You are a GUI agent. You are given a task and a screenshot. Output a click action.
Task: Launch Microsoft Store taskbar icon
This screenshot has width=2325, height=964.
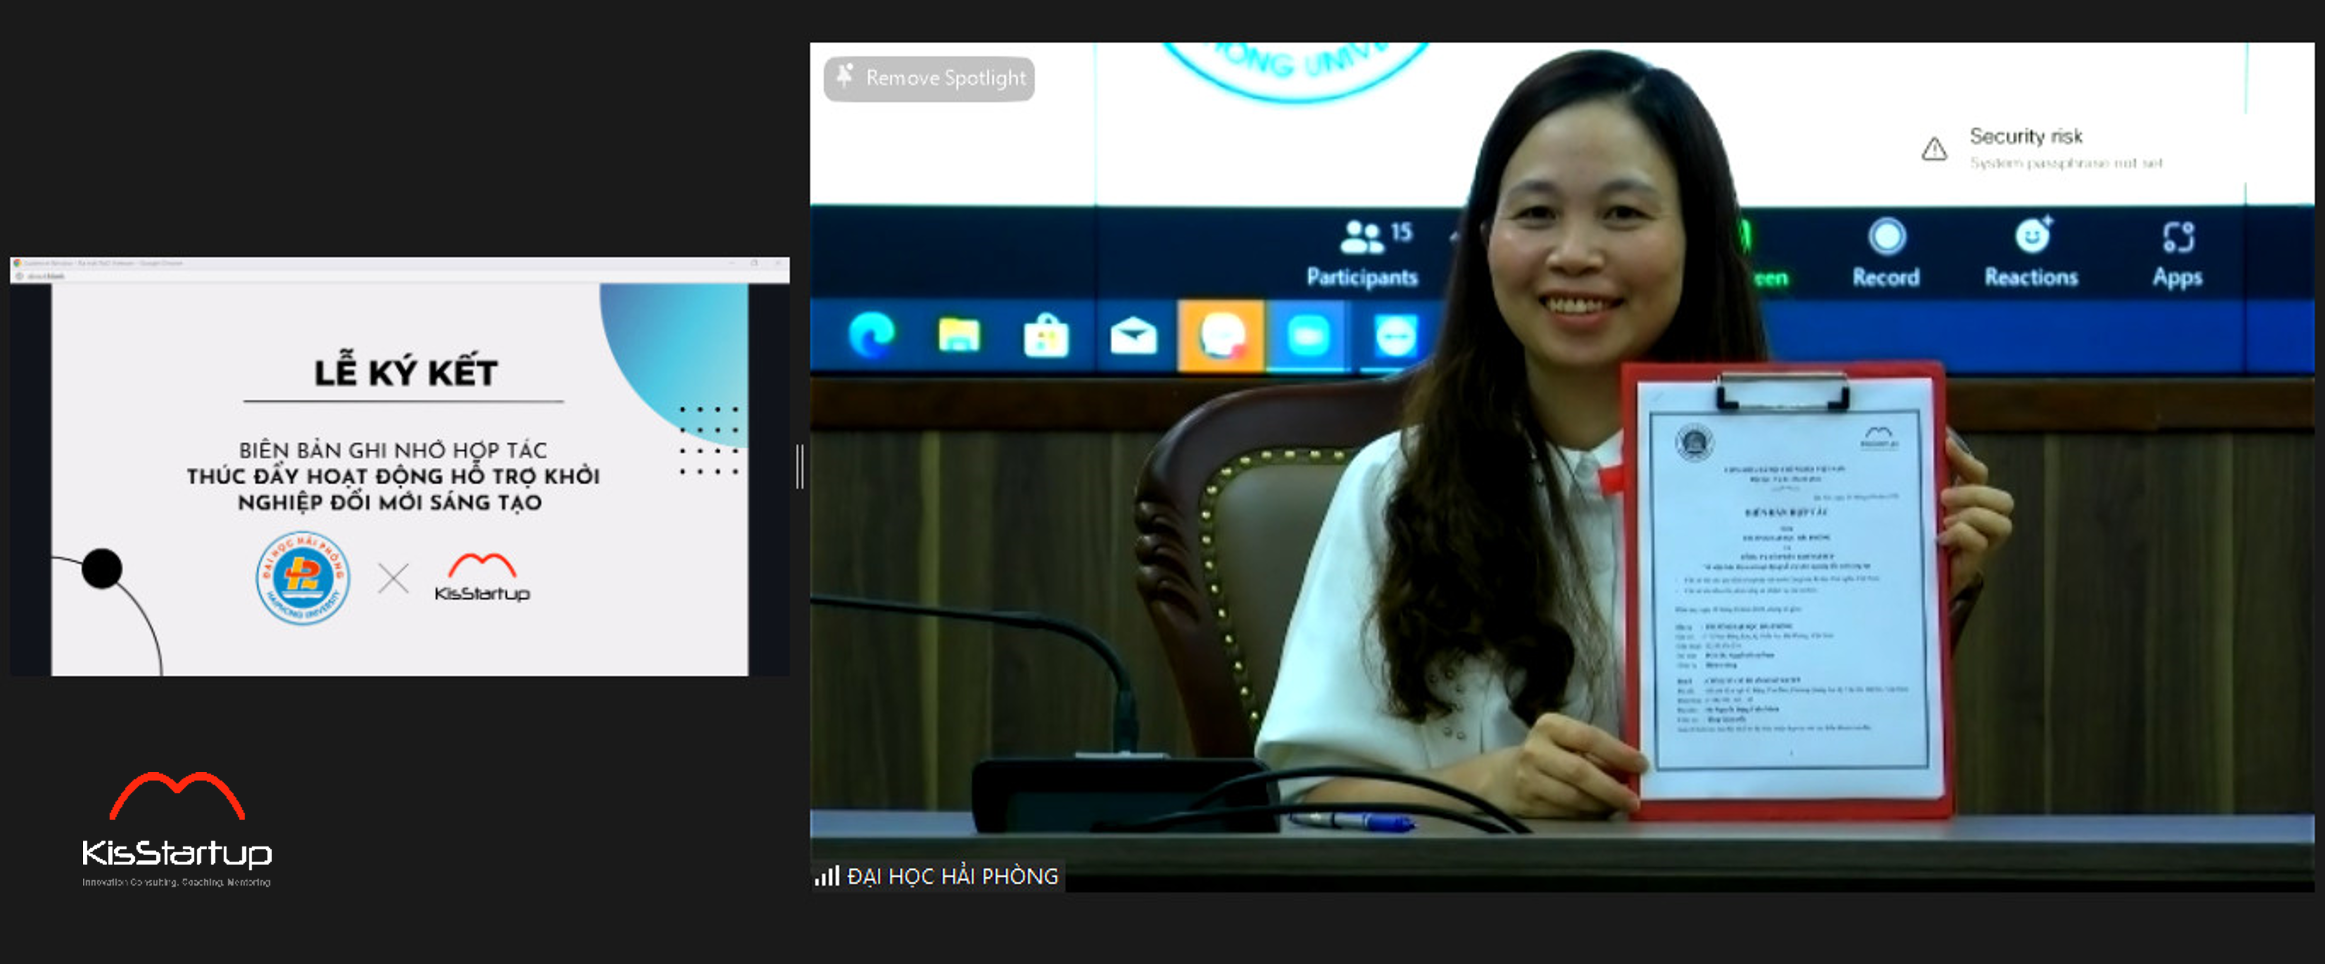1045,337
